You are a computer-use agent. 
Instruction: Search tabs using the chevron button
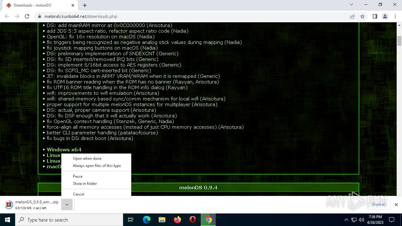(351, 5)
